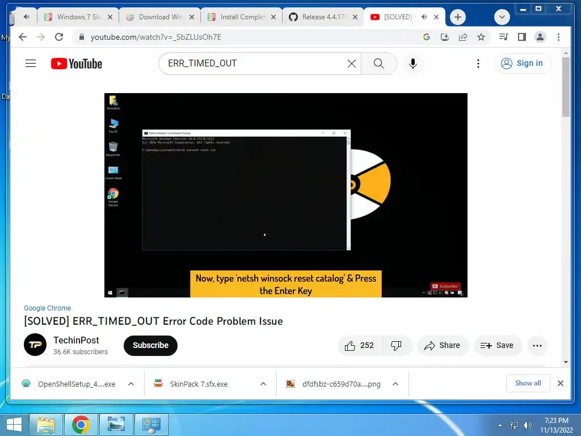Open Google Chrome category link
This screenshot has height=436, width=581.
[48, 308]
